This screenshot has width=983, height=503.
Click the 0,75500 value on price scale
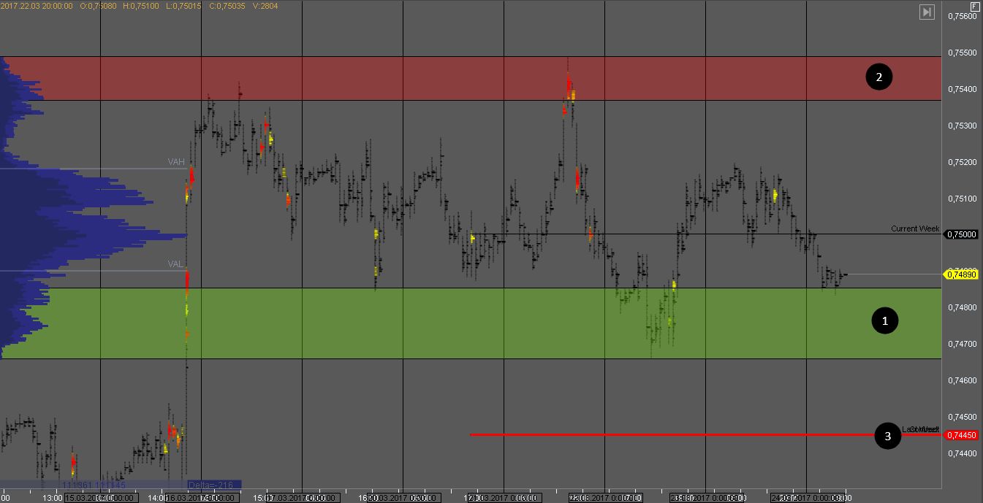click(x=961, y=53)
